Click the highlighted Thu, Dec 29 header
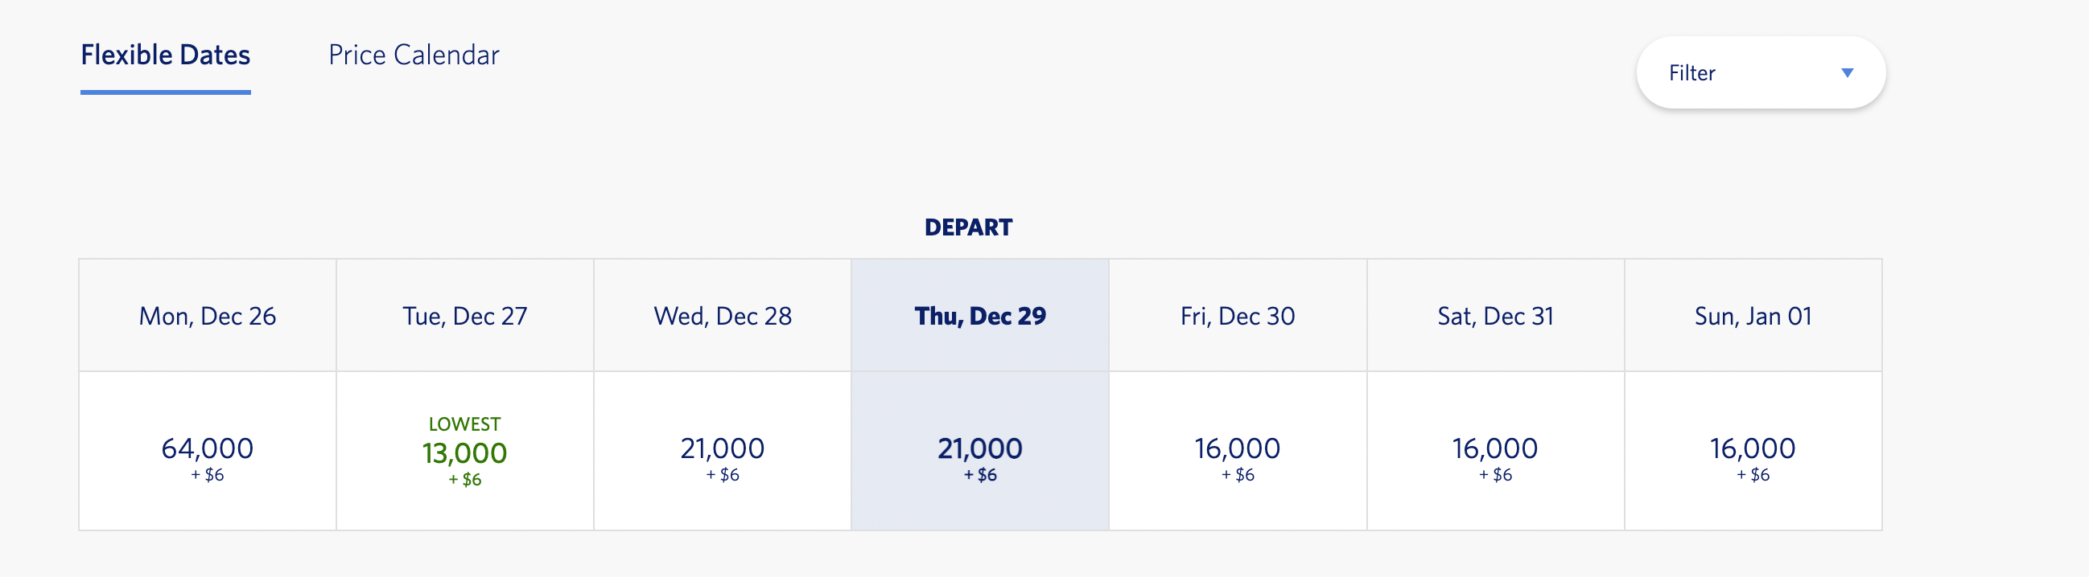 (979, 316)
